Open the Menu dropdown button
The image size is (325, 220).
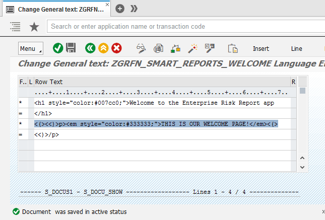tap(31, 48)
